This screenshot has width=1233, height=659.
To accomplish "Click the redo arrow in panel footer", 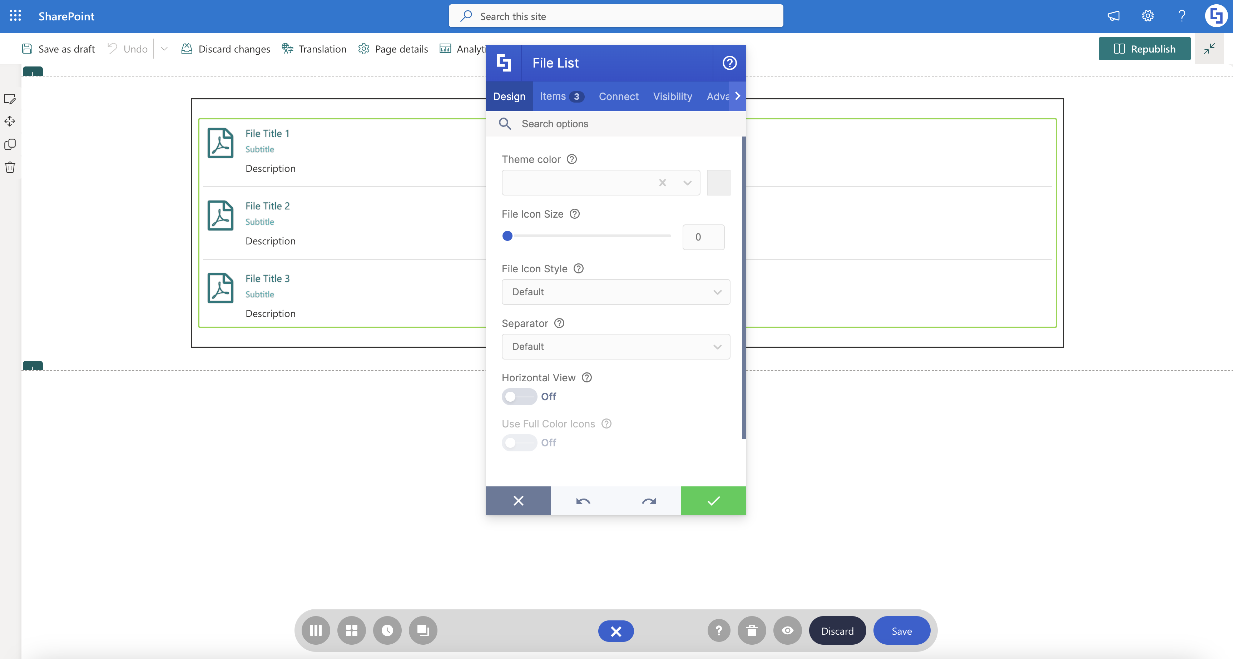I will [x=649, y=501].
